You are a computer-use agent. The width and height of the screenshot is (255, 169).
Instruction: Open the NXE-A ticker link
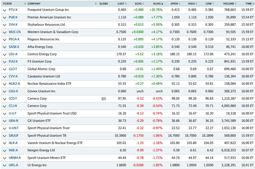point(13,150)
